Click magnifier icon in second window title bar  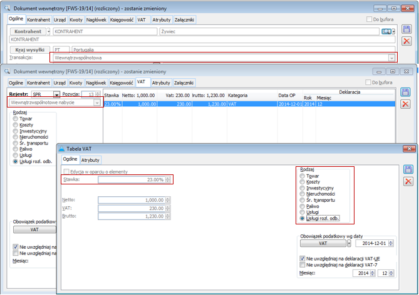click(7, 71)
